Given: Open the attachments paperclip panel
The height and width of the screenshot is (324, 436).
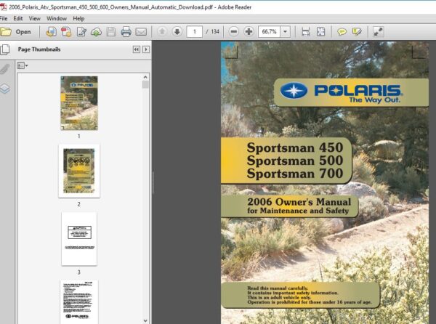Looking at the screenshot, I should 5,69.
